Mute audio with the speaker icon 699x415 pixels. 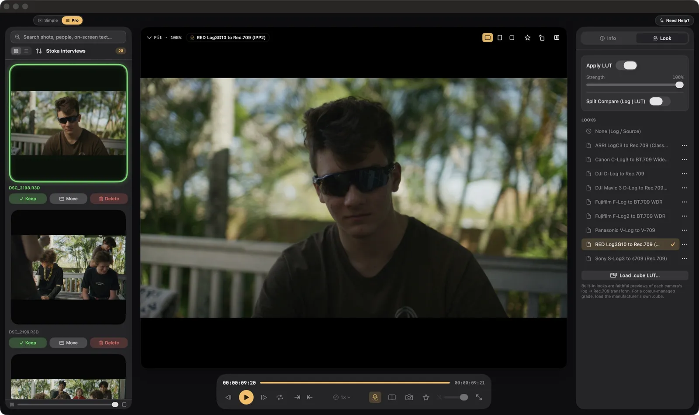pos(439,398)
